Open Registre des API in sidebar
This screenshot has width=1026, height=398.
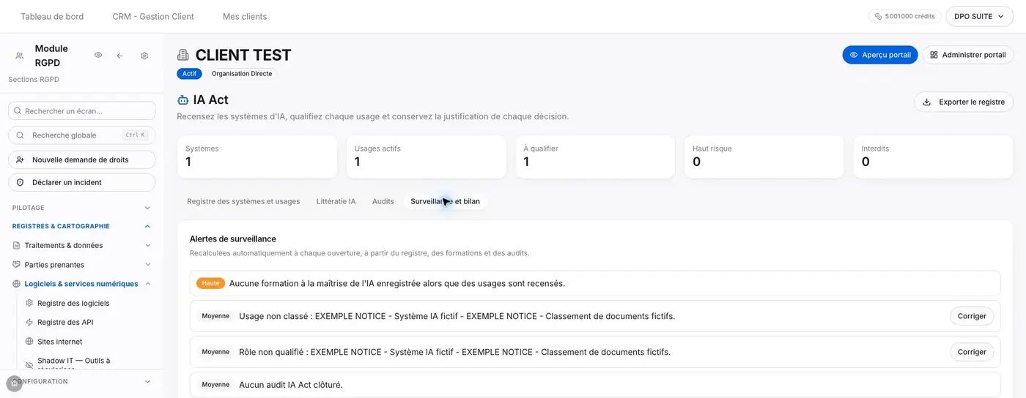click(x=65, y=322)
